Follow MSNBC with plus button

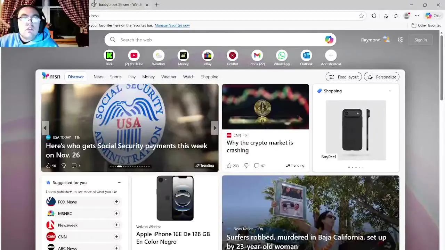tap(116, 213)
